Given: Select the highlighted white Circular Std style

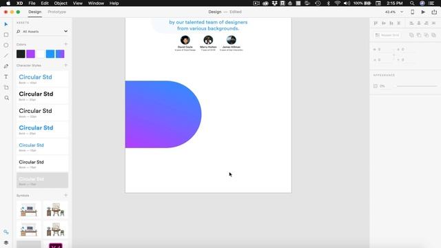Looking at the screenshot, I should (x=42, y=180).
